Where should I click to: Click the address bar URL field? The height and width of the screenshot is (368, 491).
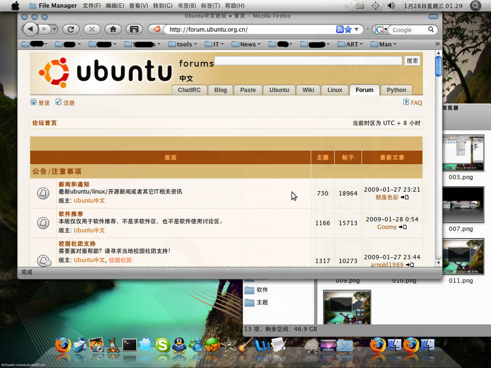[251, 29]
